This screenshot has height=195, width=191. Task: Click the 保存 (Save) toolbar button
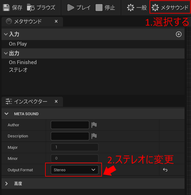pyautogui.click(x=12, y=8)
